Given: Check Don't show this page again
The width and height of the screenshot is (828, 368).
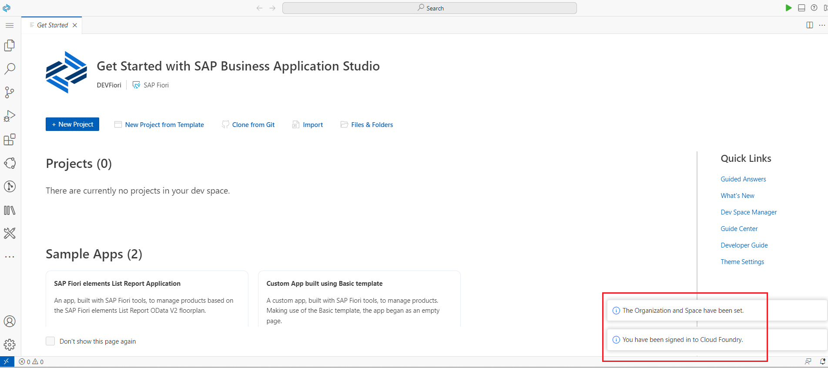Looking at the screenshot, I should [x=50, y=341].
